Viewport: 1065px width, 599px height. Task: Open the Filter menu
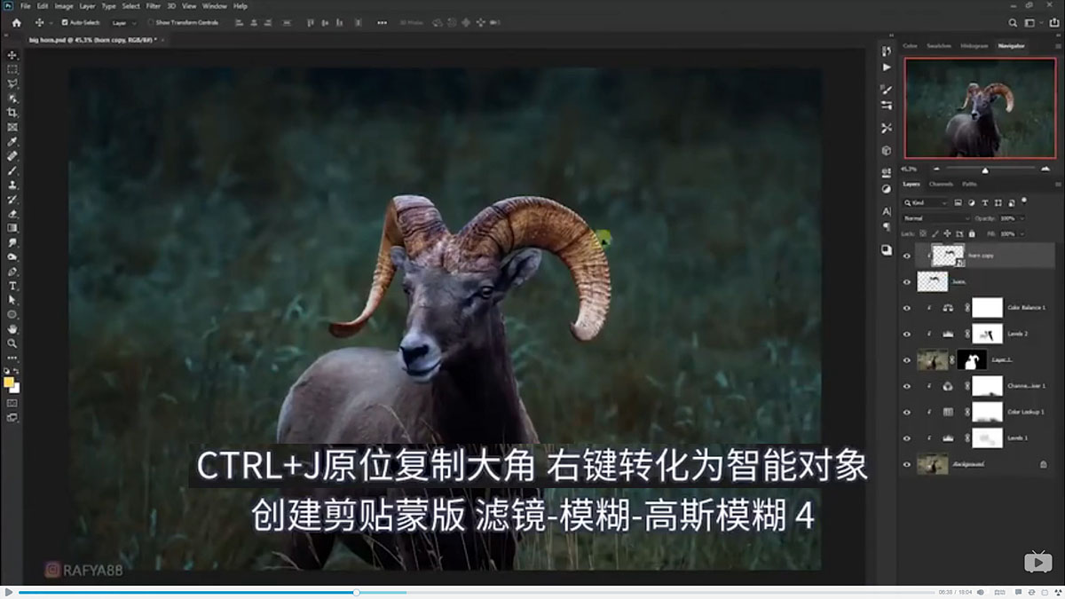pos(153,5)
